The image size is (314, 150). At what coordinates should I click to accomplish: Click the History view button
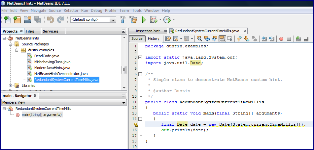(x=154, y=39)
